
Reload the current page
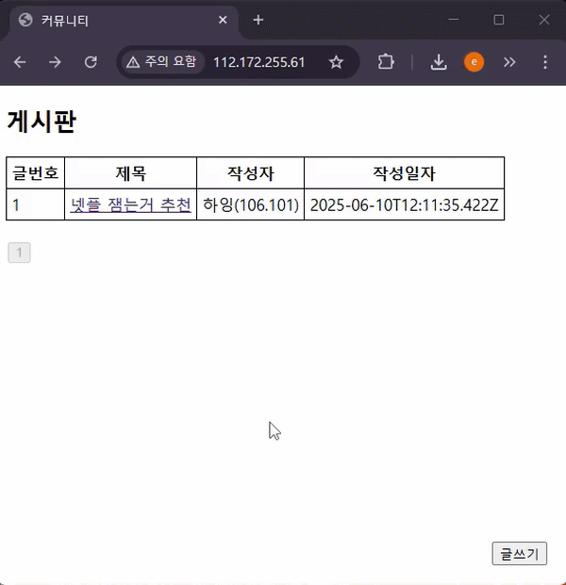click(x=91, y=62)
